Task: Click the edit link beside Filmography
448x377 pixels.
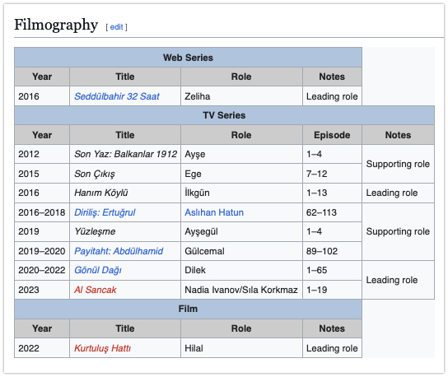Action: coord(116,27)
